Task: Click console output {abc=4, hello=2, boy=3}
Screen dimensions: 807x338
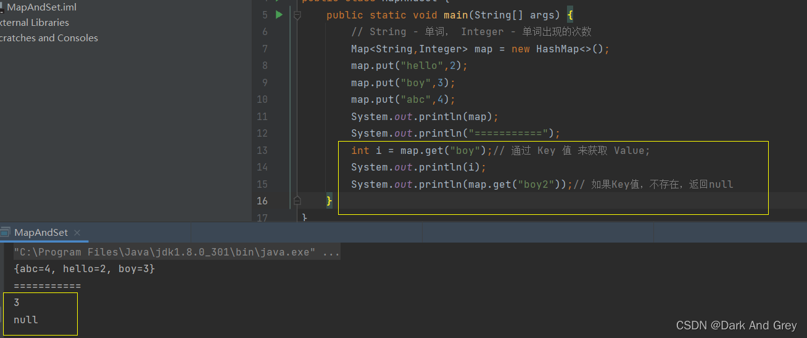Action: pyautogui.click(x=84, y=269)
